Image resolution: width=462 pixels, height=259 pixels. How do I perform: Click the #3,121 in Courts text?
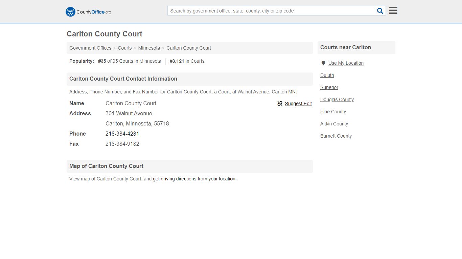(x=187, y=61)
